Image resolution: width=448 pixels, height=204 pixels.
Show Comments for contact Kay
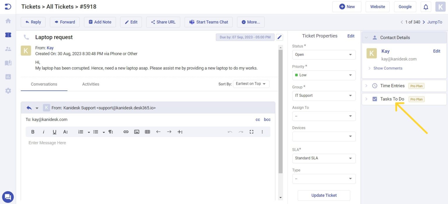[387, 68]
